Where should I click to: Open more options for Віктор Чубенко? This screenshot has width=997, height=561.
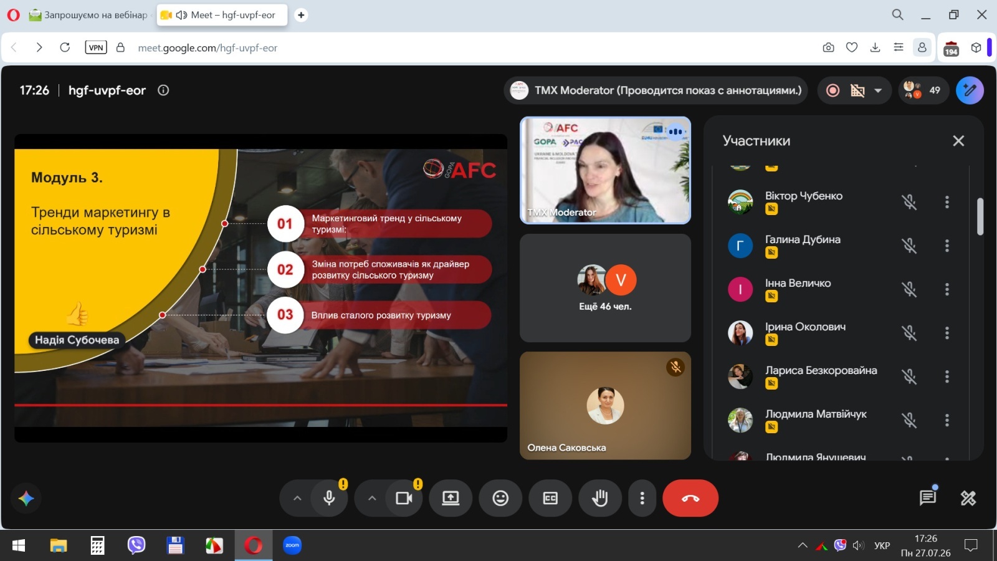coord(947,202)
